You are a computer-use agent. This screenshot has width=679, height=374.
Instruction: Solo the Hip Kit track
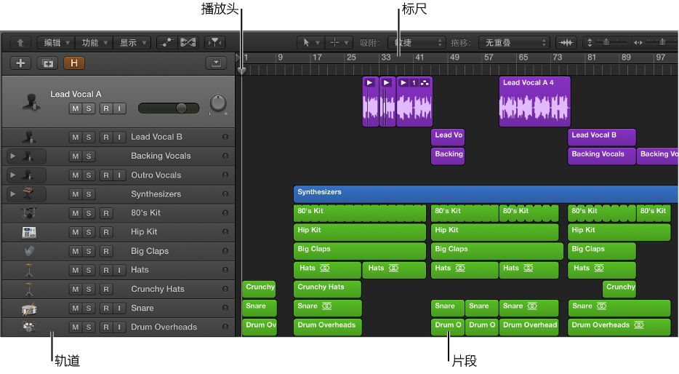[x=89, y=232]
